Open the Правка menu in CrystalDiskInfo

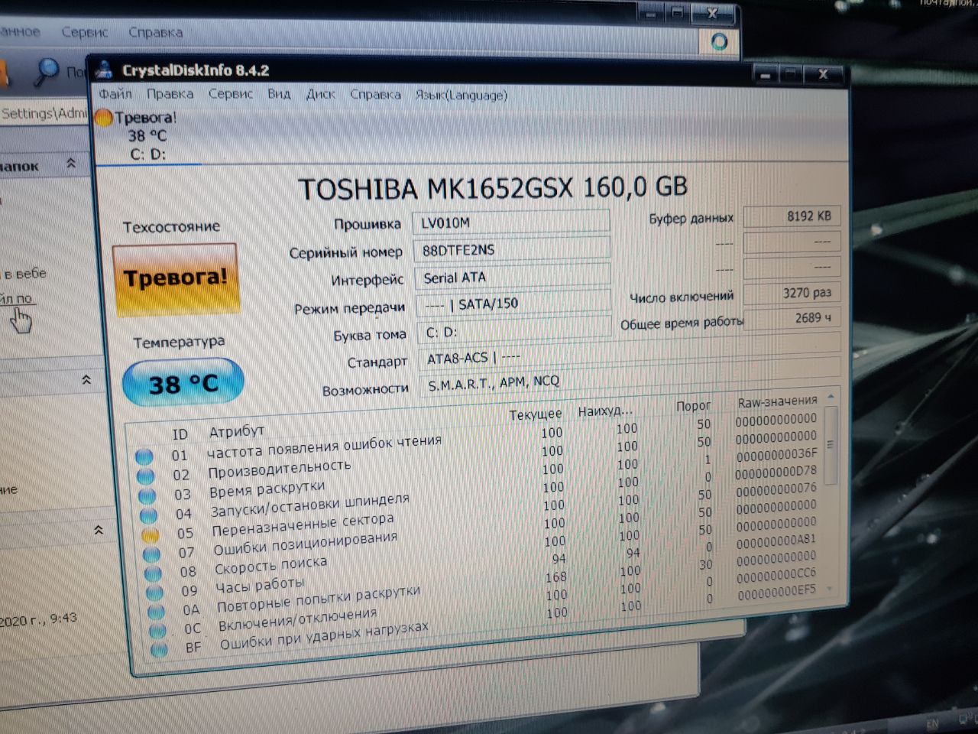[170, 94]
